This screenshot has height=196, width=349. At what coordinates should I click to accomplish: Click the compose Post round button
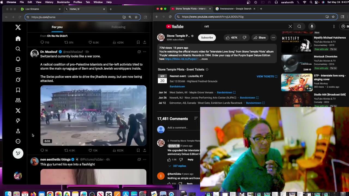pyautogui.click(x=18, y=153)
